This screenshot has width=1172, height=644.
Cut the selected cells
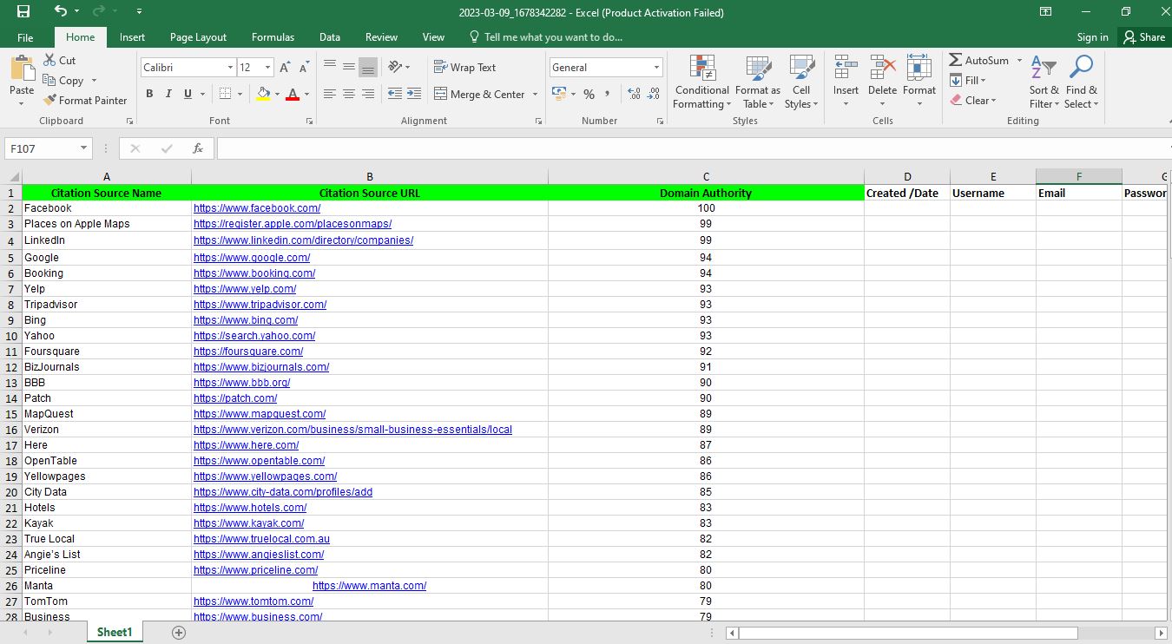pyautogui.click(x=60, y=61)
